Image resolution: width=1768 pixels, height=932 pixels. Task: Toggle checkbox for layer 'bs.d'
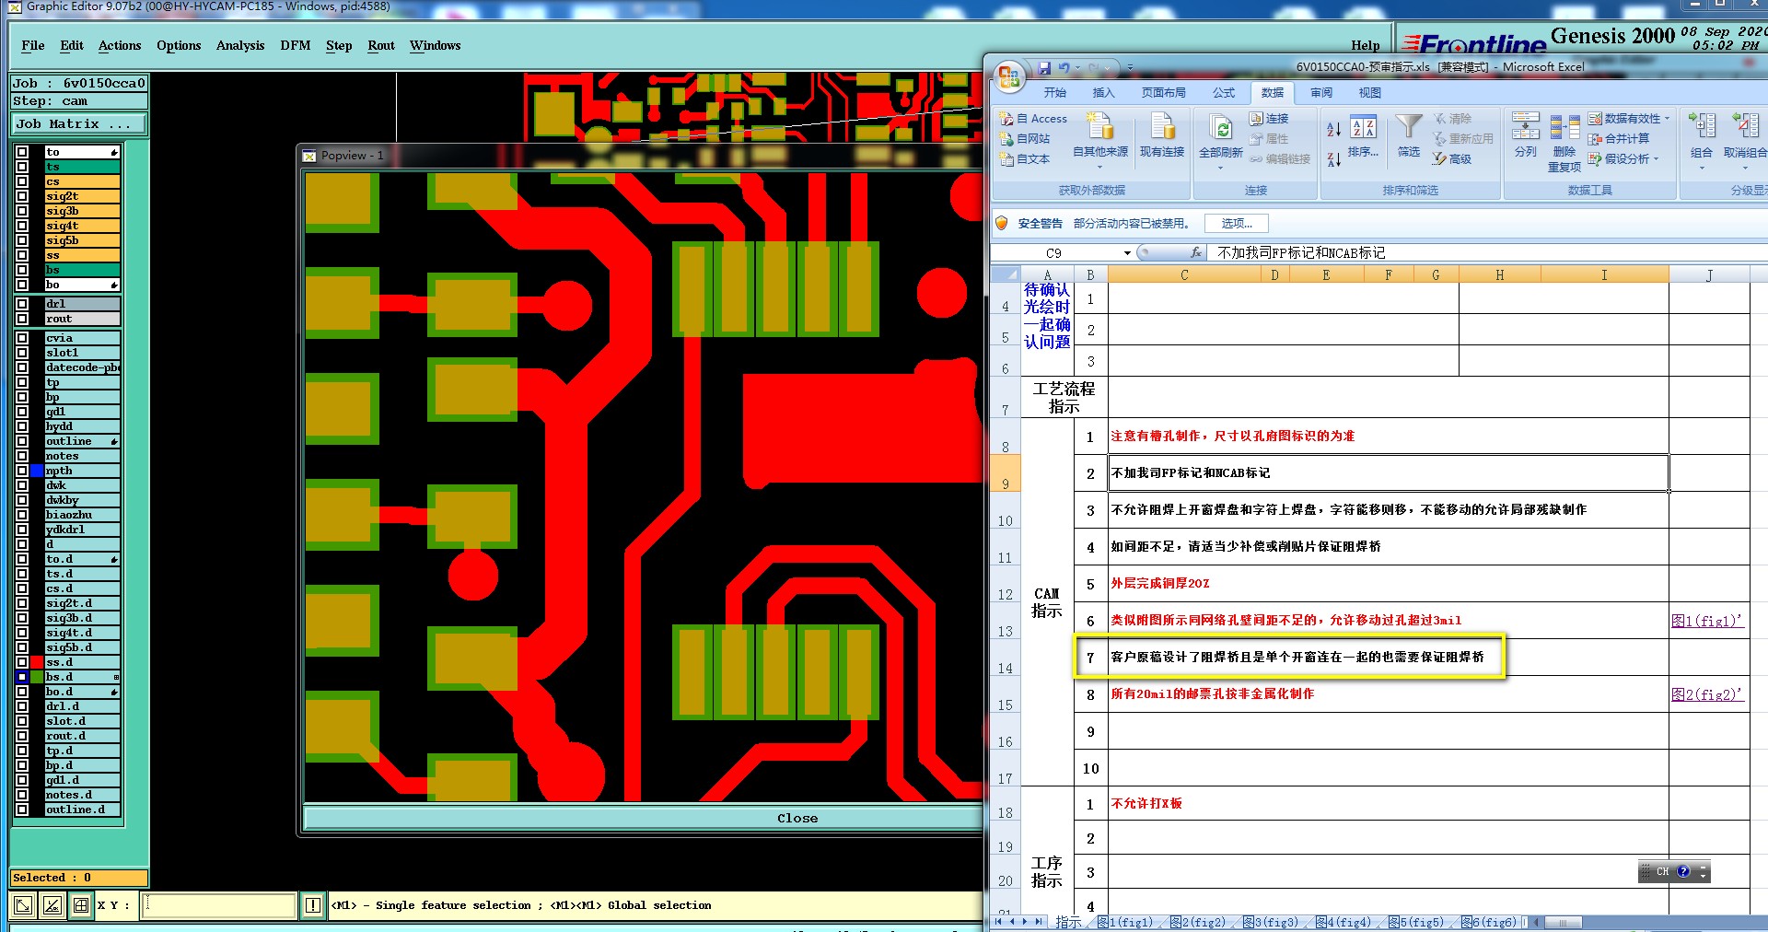(22, 677)
